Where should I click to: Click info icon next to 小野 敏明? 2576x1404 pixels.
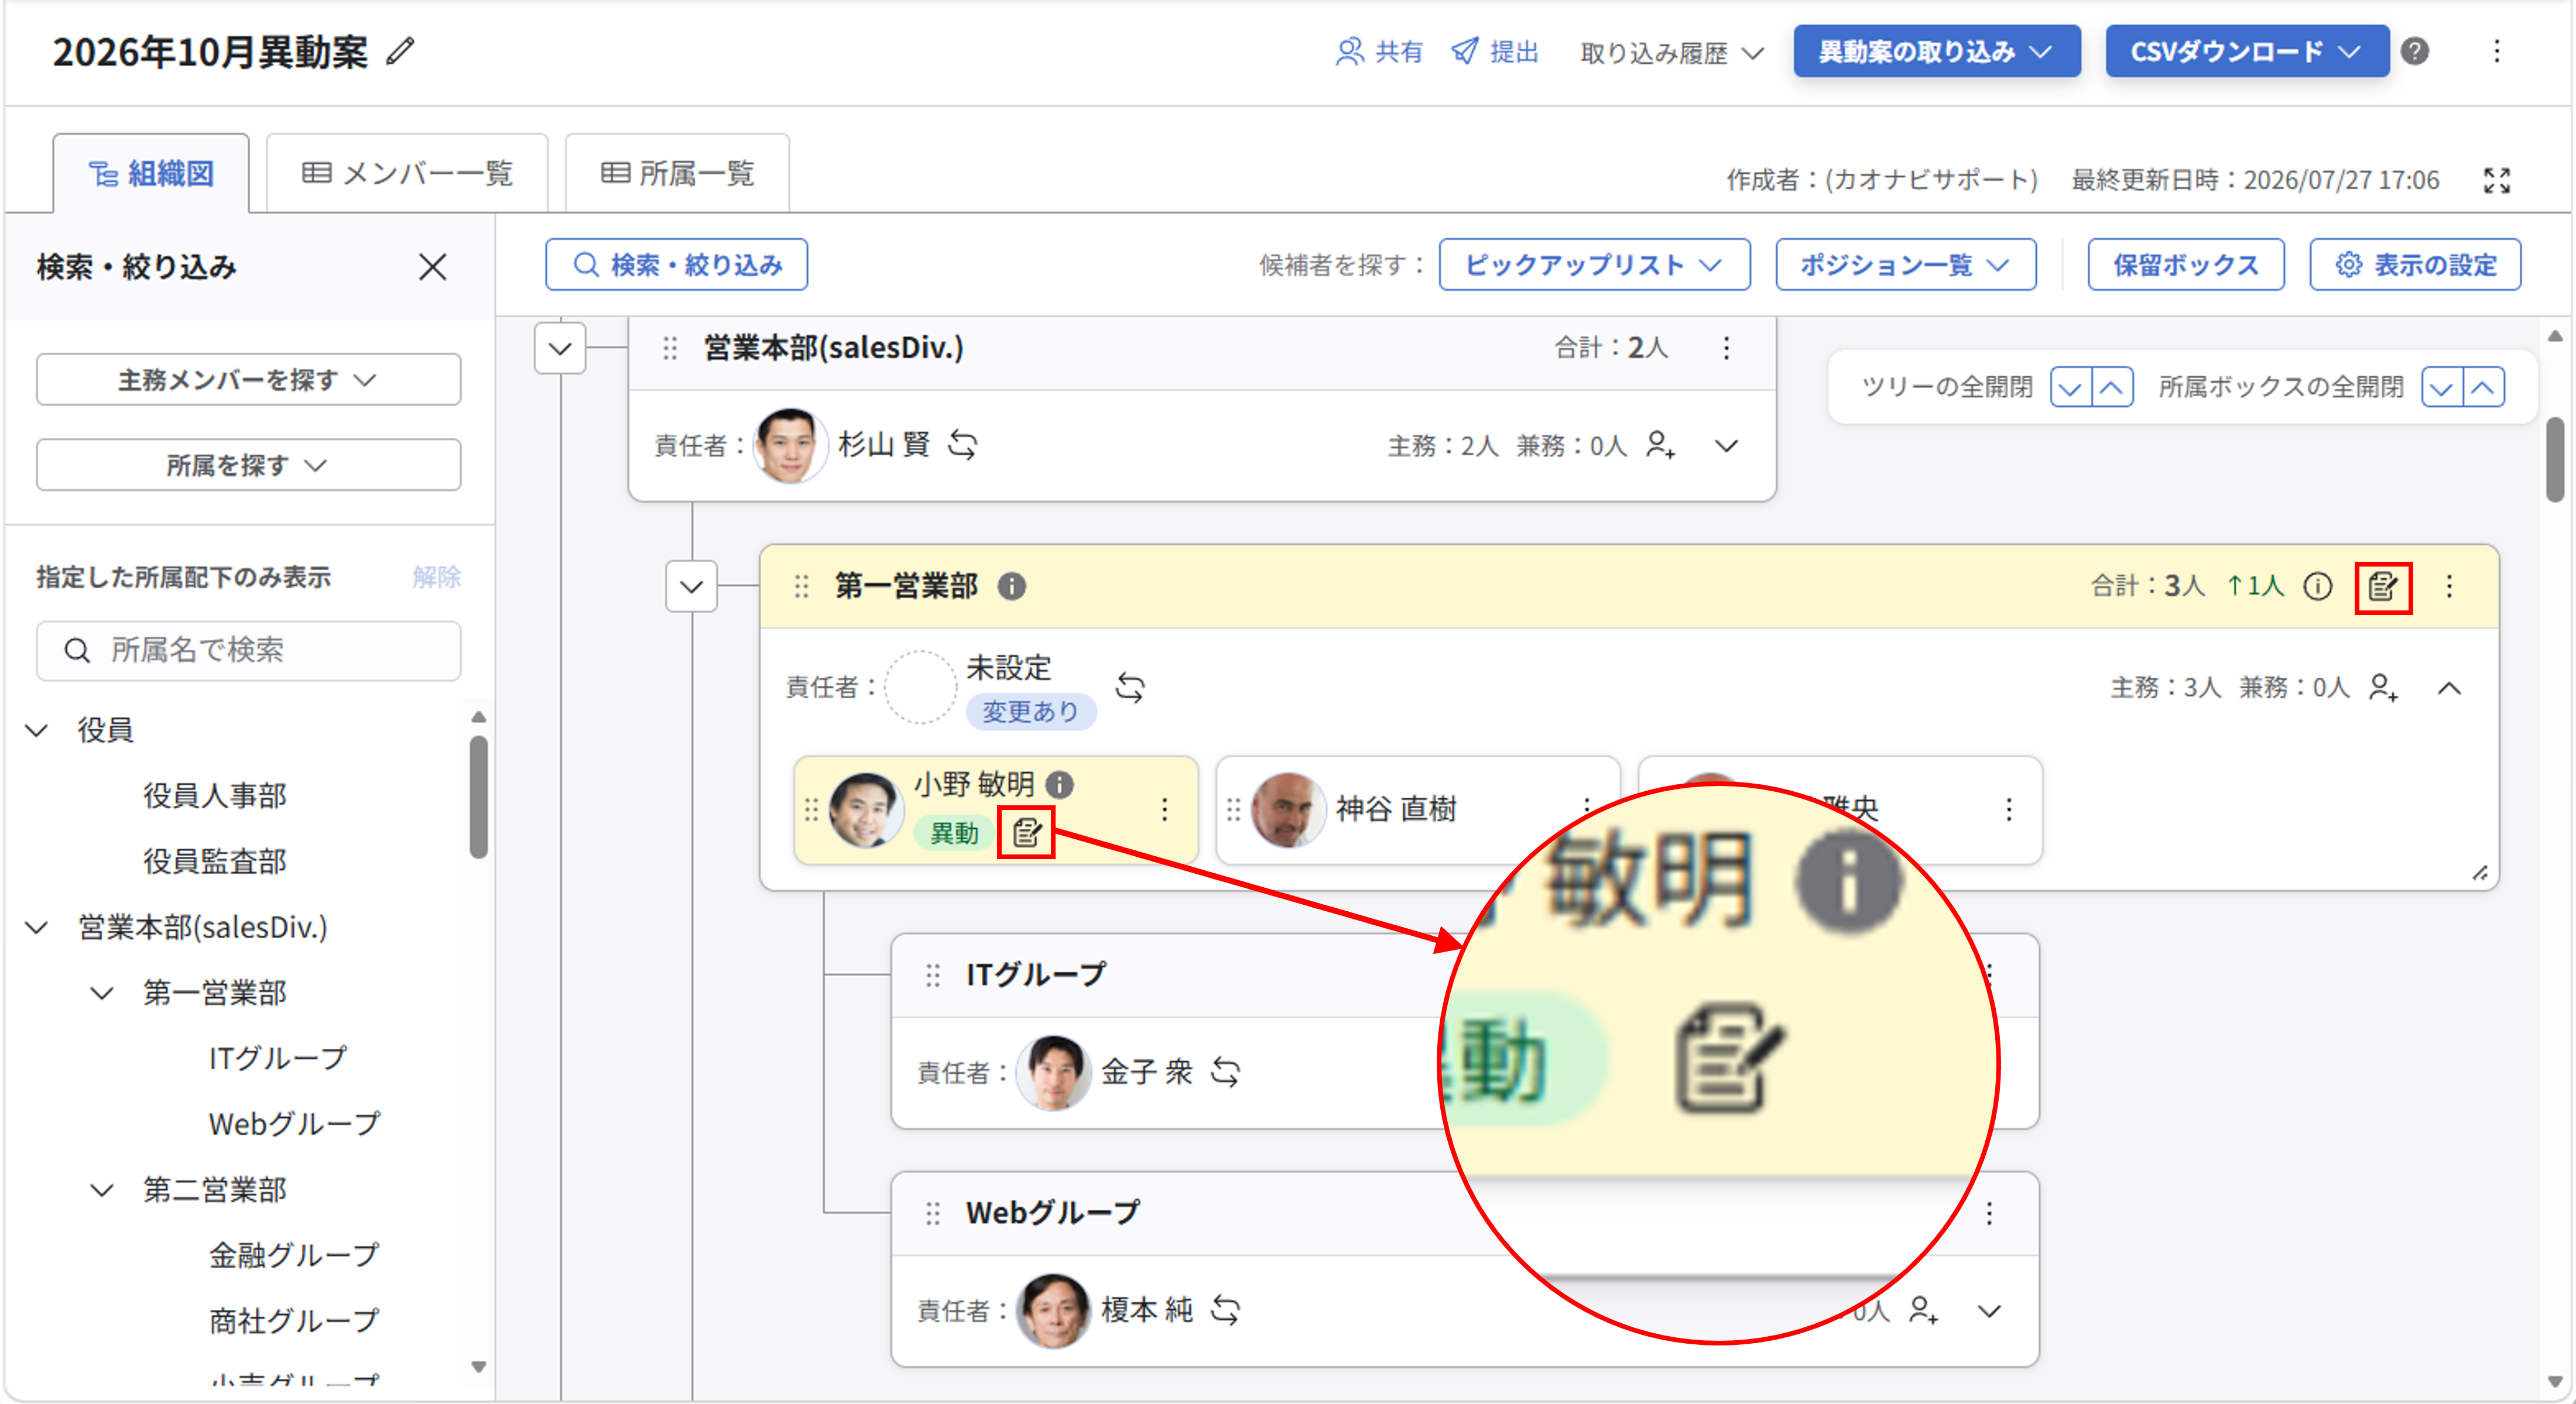point(1059,785)
